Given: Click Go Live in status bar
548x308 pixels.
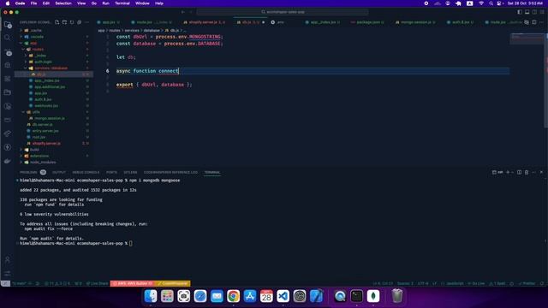Looking at the screenshot, I should coord(476,283).
